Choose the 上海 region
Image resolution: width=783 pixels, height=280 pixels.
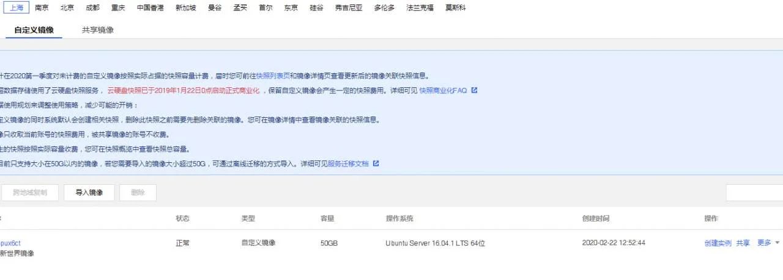click(17, 8)
